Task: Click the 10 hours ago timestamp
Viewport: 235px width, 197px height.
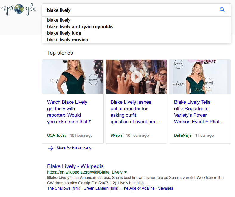Action: click(137, 135)
